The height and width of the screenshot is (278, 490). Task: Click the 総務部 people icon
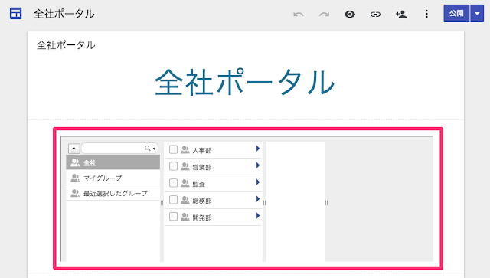tap(185, 200)
